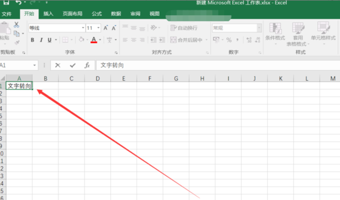This screenshot has width=340, height=200.
Task: Confirm the cell entry with the checkmark icon
Action: (x=72, y=65)
